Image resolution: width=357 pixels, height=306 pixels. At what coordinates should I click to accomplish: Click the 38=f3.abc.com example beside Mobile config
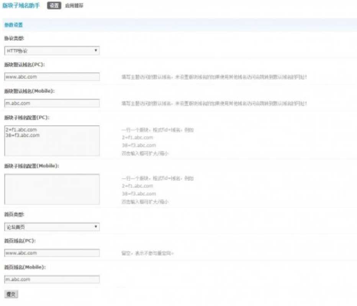click(x=139, y=194)
